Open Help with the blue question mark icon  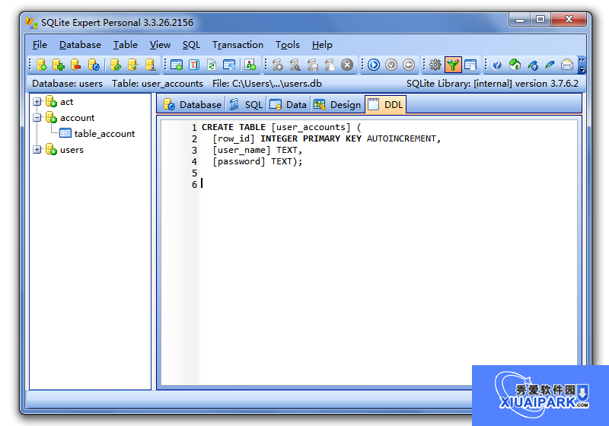[x=497, y=65]
